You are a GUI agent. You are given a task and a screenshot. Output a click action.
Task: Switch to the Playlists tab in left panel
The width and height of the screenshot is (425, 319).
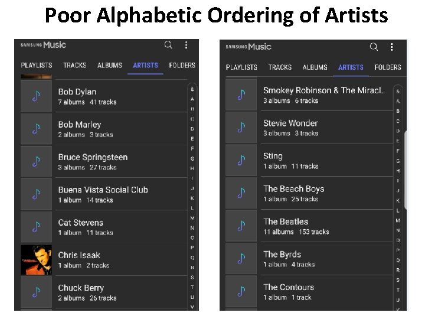pos(37,66)
